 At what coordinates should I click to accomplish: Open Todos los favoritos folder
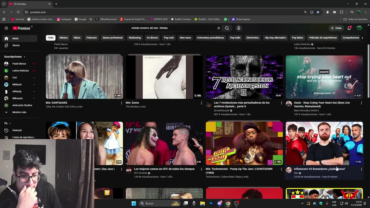[x=356, y=19]
